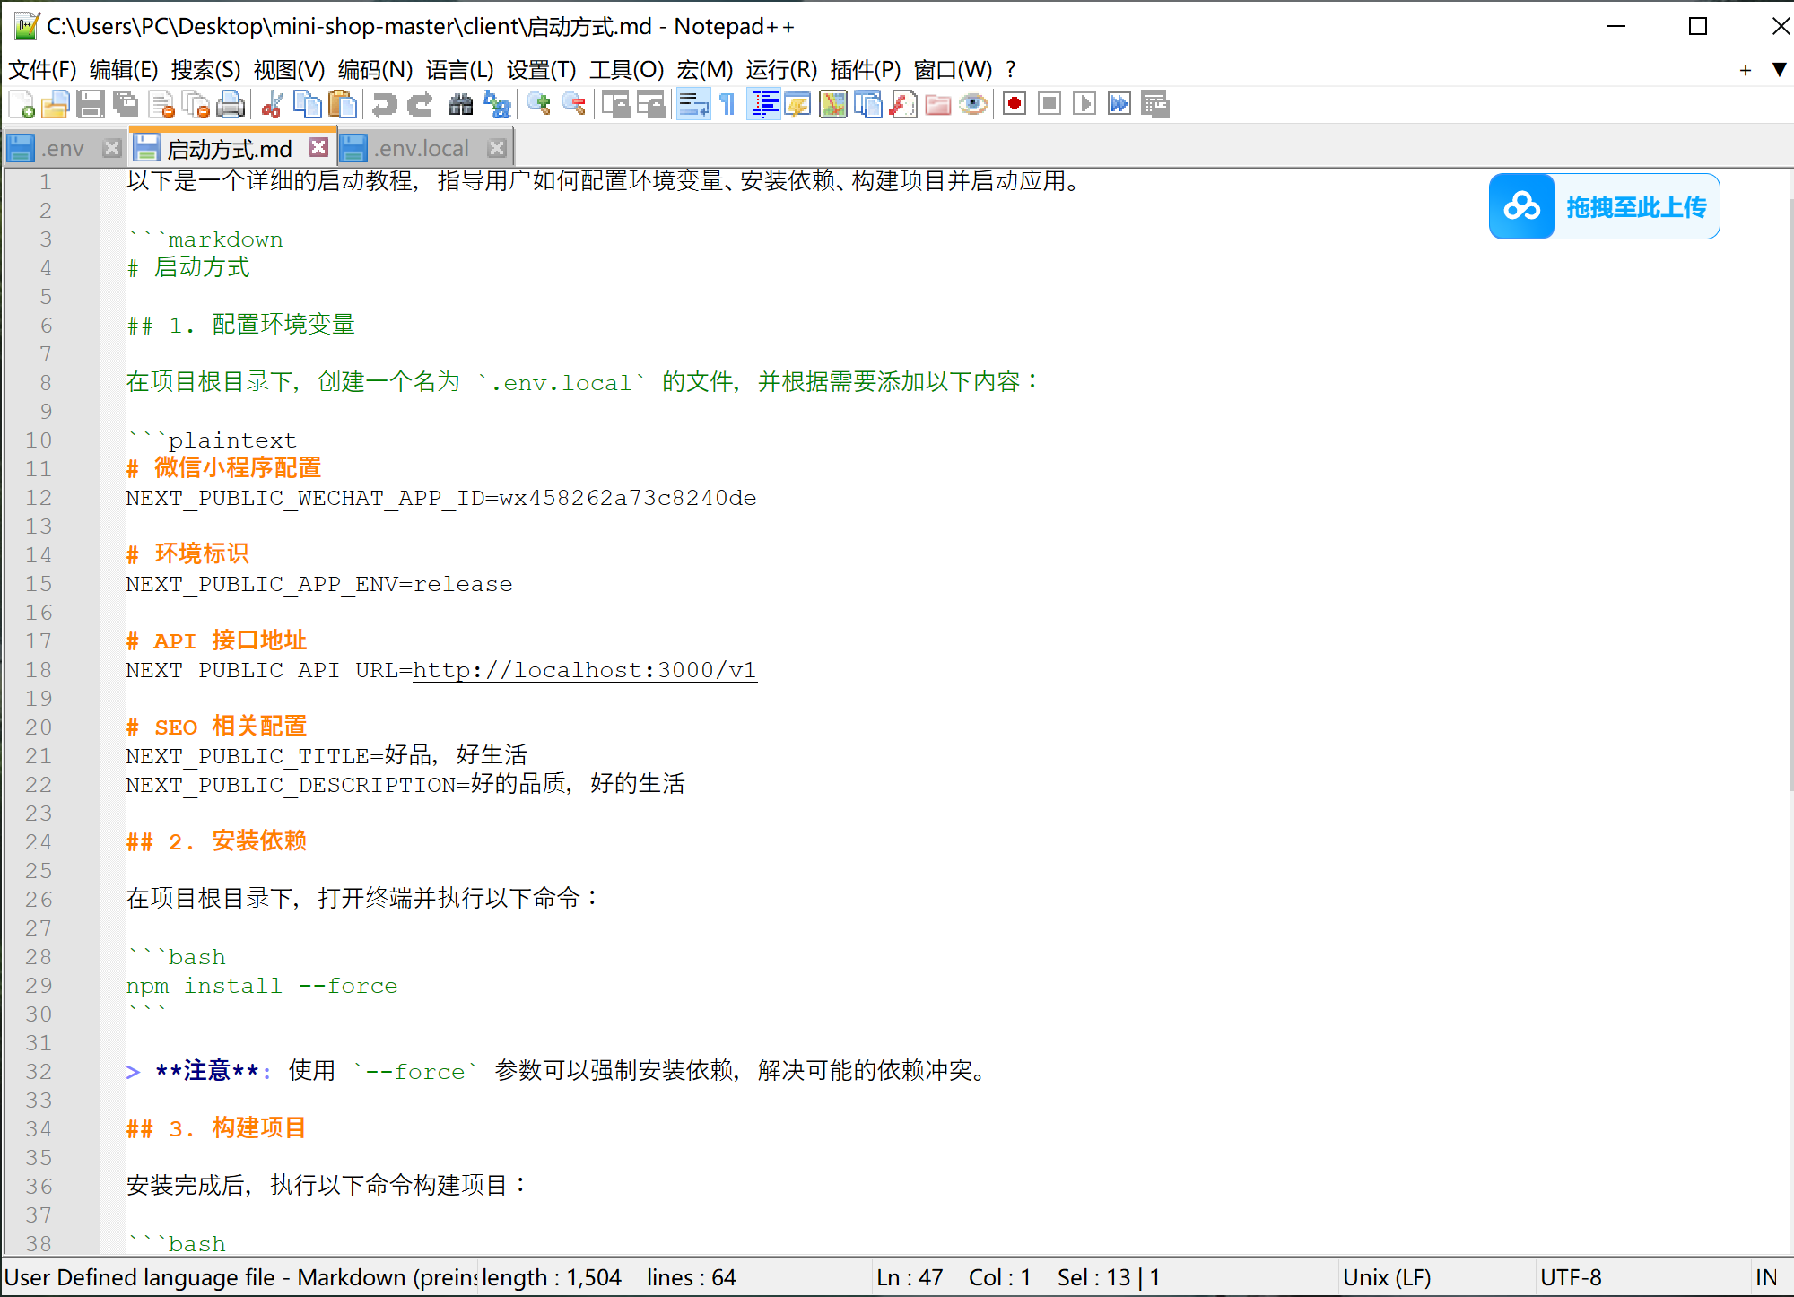Click the 拖拽至此上传 upload button
The image size is (1794, 1297).
click(1604, 206)
